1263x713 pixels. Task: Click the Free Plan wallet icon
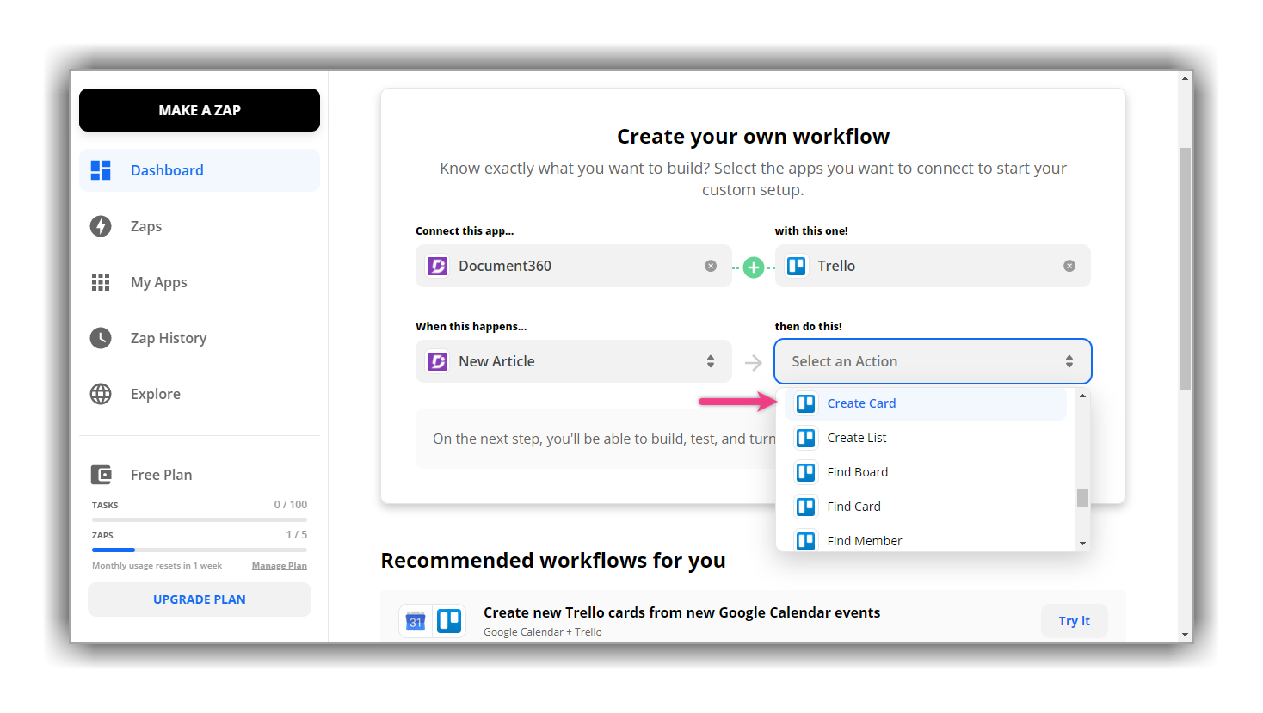click(101, 475)
